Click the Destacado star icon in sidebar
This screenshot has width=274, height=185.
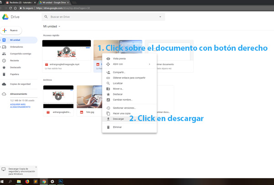pyautogui.click(x=4, y=67)
